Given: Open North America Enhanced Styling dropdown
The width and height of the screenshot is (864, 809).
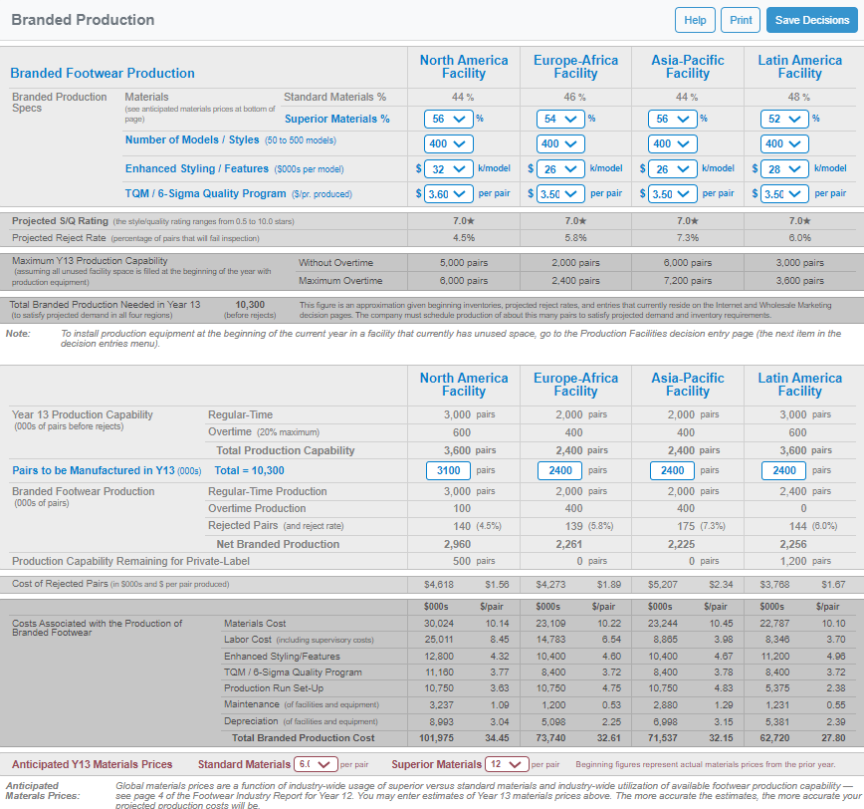Looking at the screenshot, I should click(x=449, y=169).
